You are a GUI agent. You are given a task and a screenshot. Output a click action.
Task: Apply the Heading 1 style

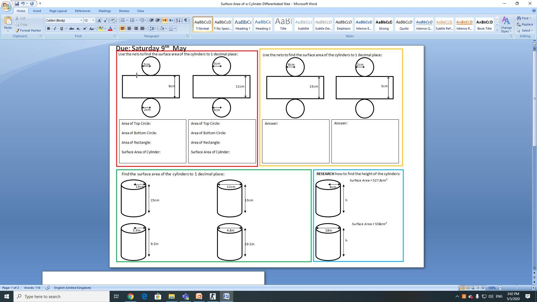point(243,24)
